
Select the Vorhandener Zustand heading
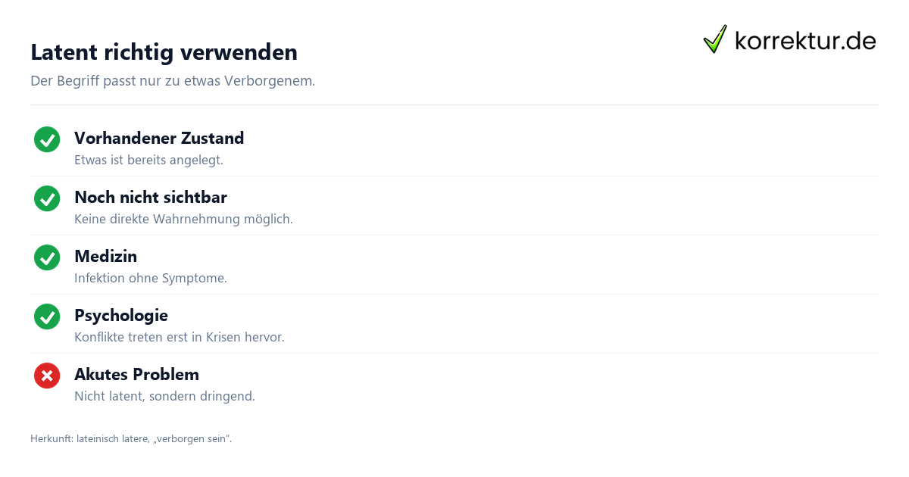coord(159,139)
